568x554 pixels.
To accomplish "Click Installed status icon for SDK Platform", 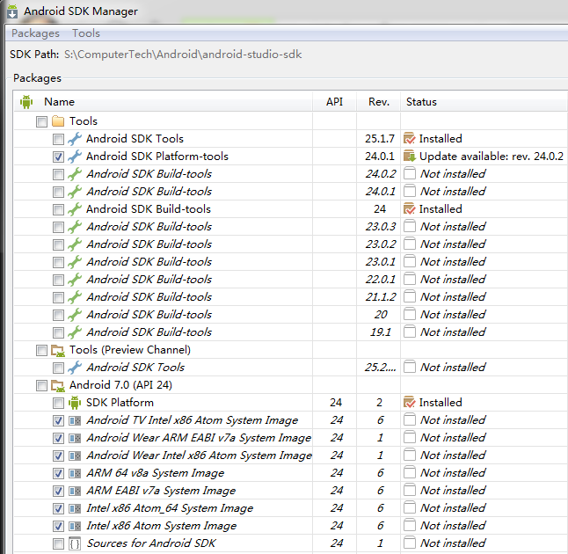I will coord(410,402).
